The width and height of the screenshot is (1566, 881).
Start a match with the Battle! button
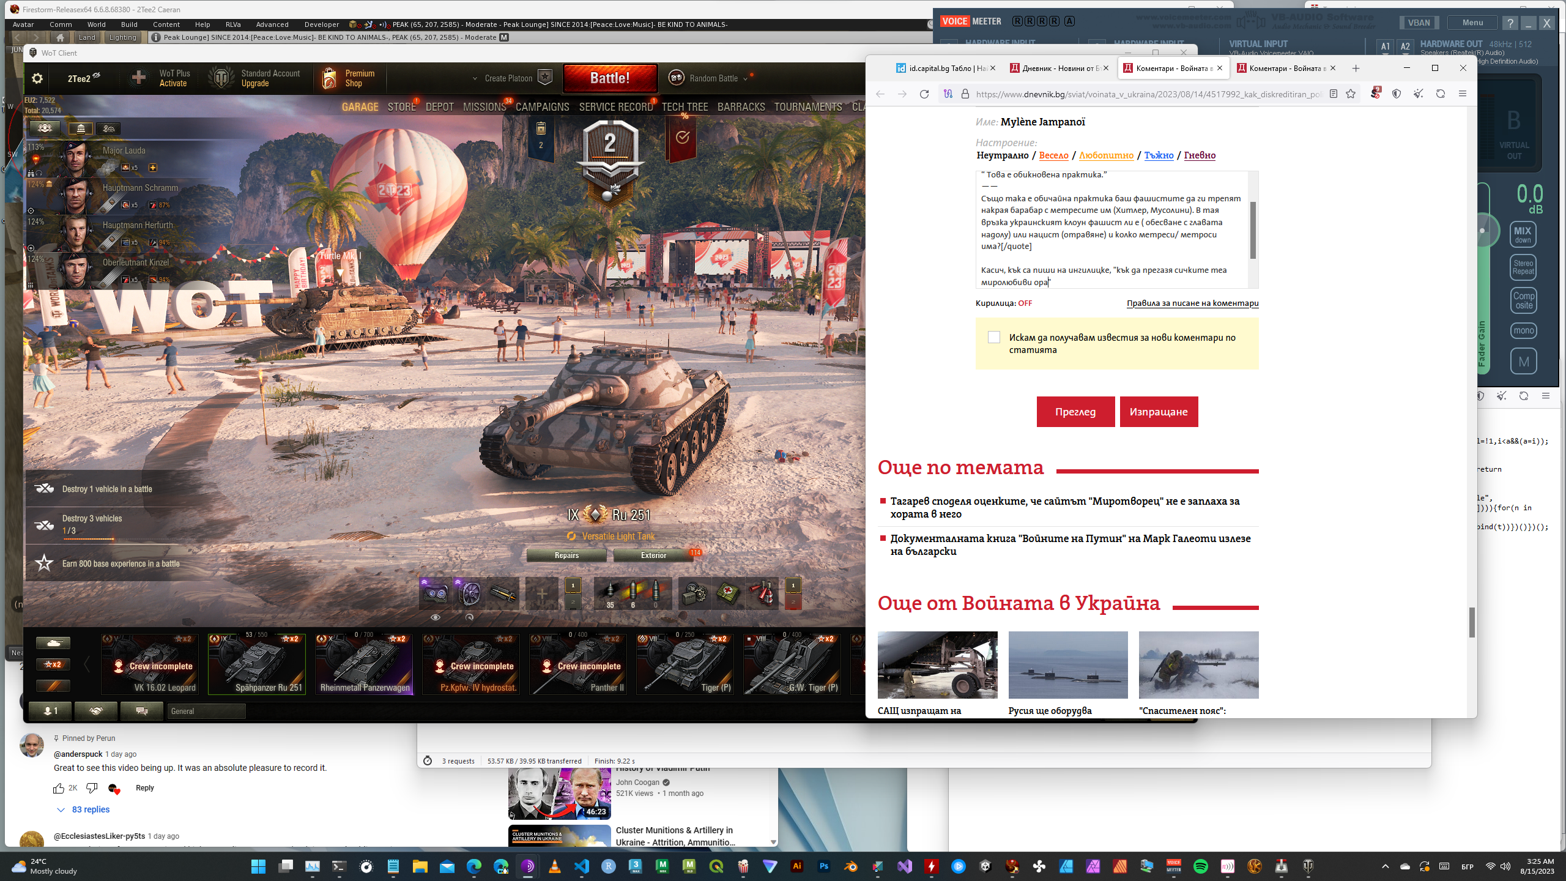610,78
